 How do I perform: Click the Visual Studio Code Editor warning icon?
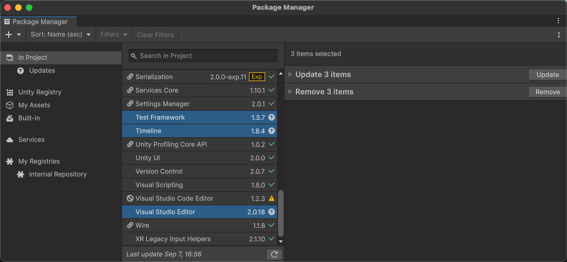272,198
